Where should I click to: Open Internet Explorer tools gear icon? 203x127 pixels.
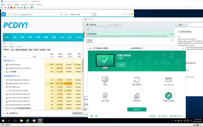(x=129, y=14)
